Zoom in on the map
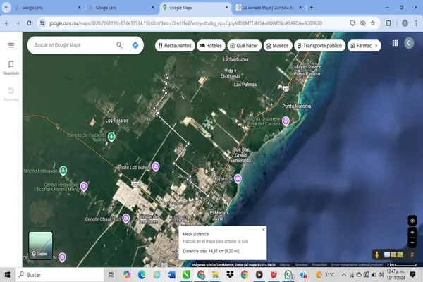The image size is (423, 282). tap(412, 232)
